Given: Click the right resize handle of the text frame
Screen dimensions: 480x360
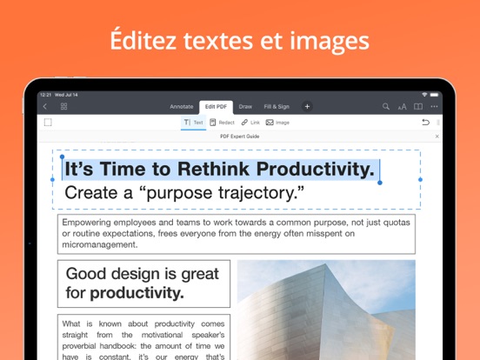Looking at the screenshot, I should click(420, 180).
